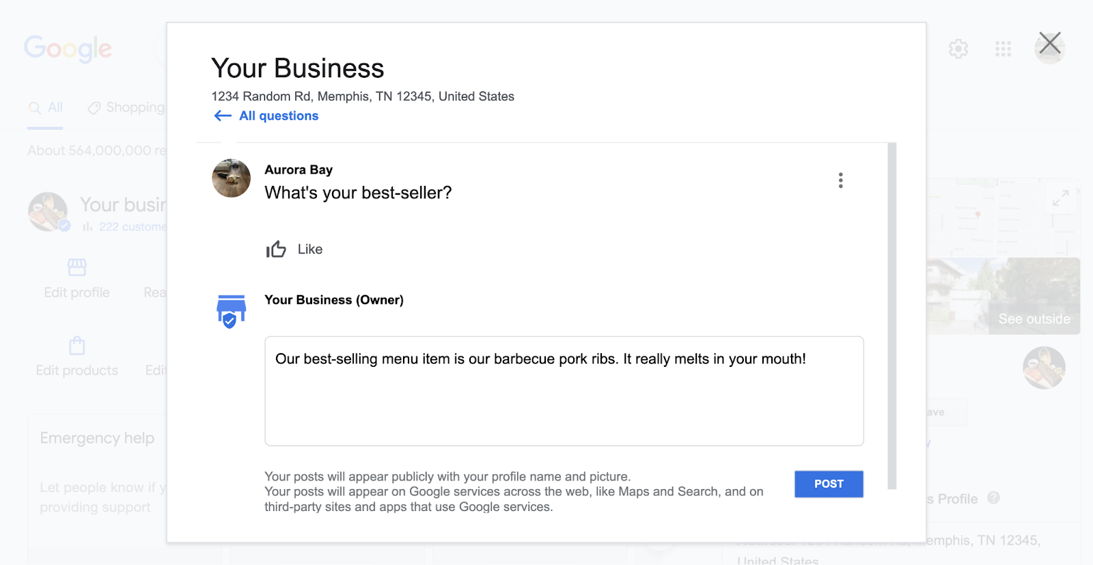Open the Google apps grid icon
Viewport: 1093px width, 565px height.
tap(1003, 49)
